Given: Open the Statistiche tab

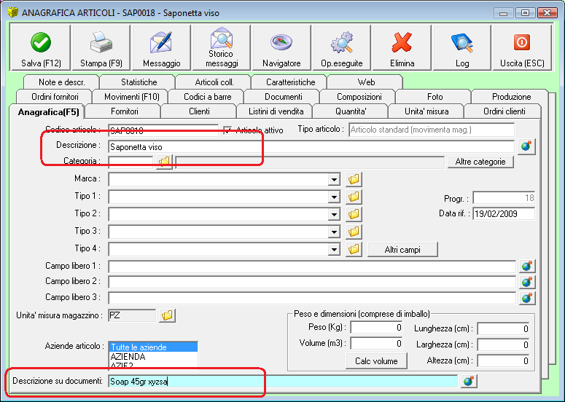Looking at the screenshot, I should coord(139,82).
